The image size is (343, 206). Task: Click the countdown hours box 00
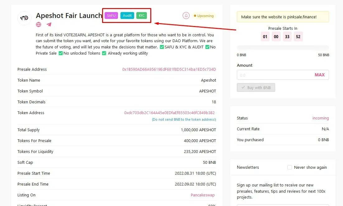click(x=276, y=37)
